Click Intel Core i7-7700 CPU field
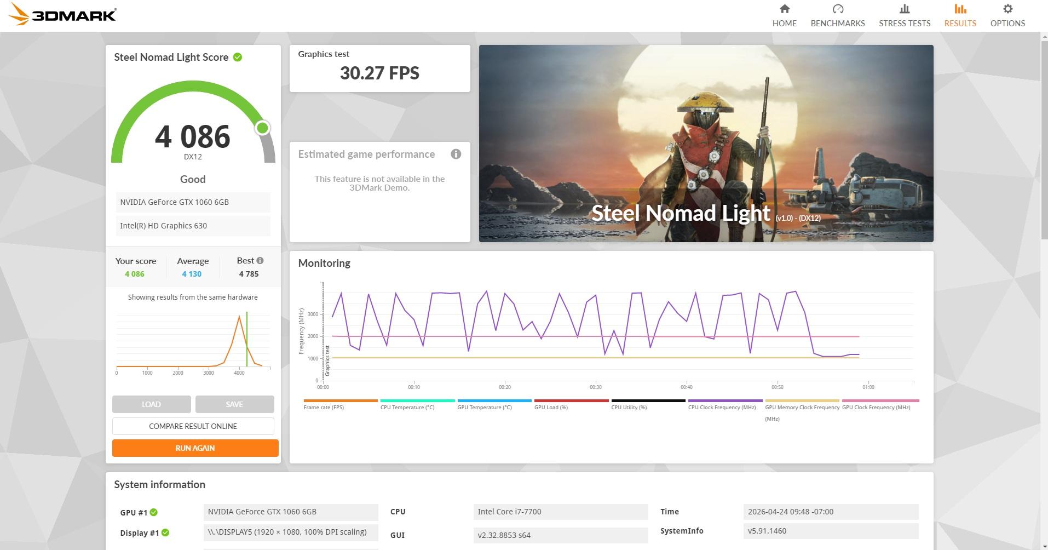Screen dimensions: 1048x550 click(x=561, y=512)
